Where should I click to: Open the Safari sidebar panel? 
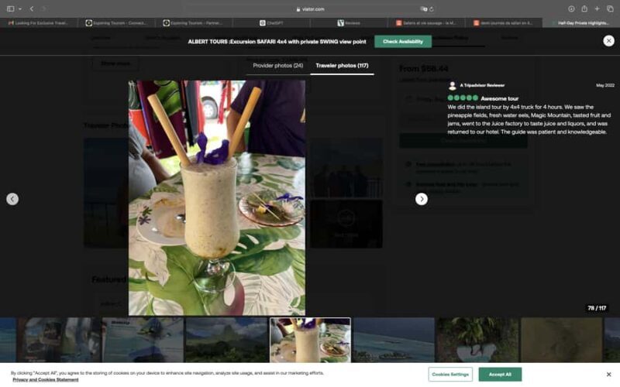[11, 9]
